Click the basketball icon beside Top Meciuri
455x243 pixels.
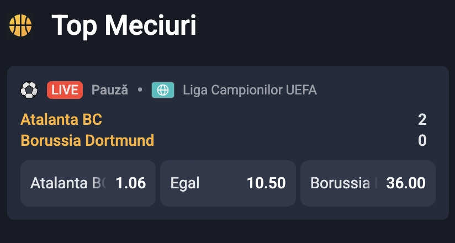click(20, 25)
